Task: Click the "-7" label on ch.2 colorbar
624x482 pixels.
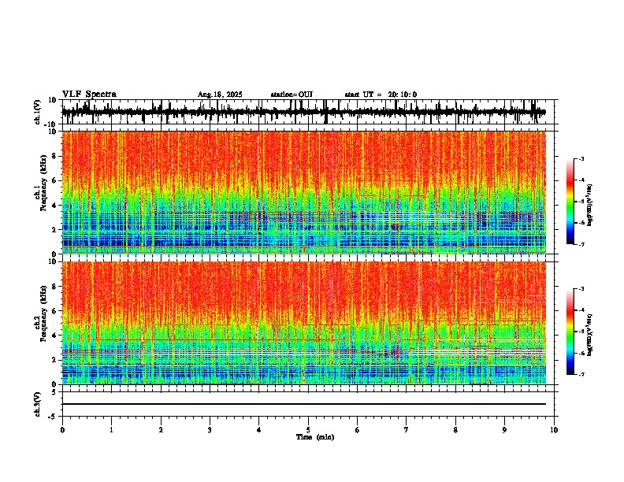Action: [x=581, y=374]
